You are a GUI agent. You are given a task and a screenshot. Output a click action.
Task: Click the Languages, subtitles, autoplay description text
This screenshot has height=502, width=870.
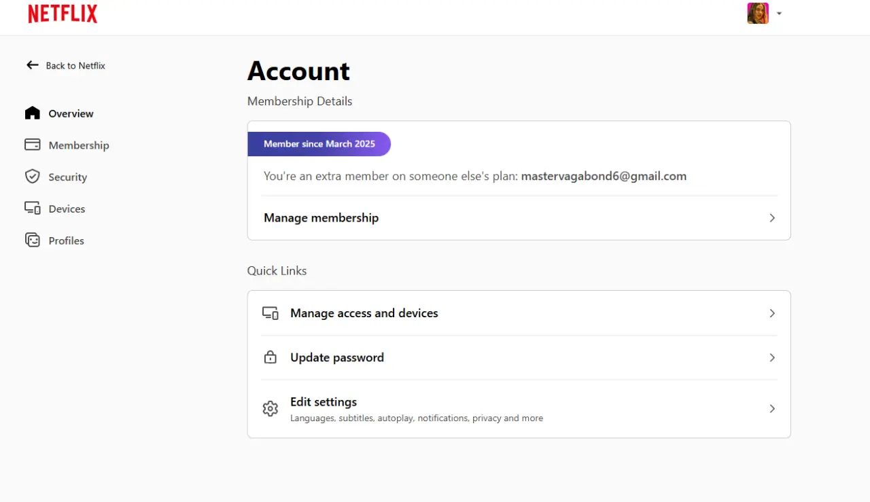click(x=417, y=418)
